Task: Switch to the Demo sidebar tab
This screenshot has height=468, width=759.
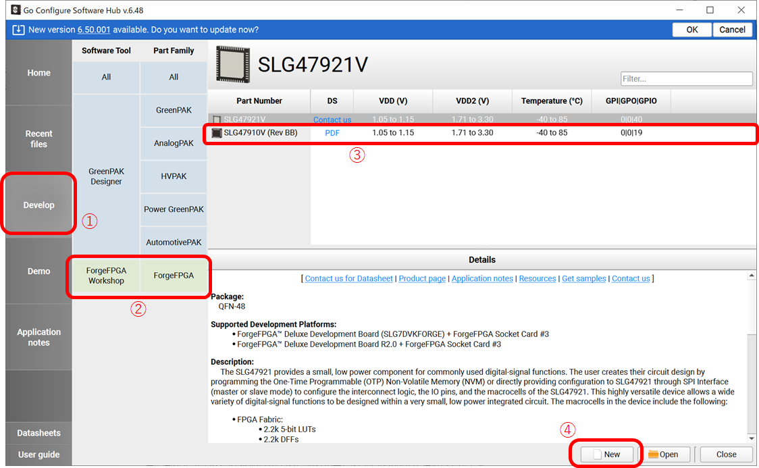Action: 38,271
